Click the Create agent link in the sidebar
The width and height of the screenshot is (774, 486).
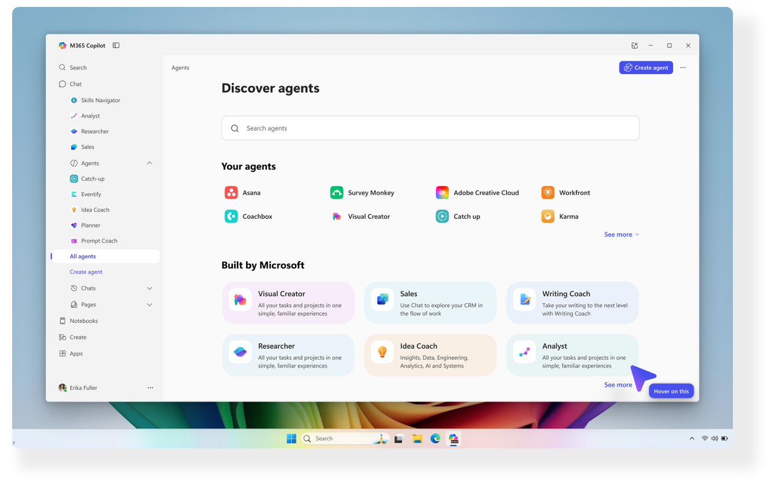86,272
